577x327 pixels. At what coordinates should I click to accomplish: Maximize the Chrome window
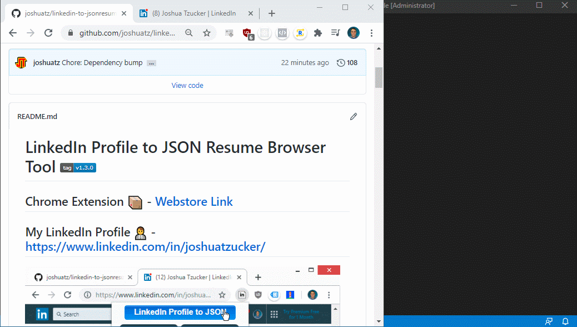point(345,7)
